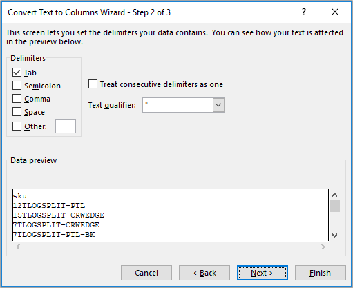Click the preview horizontal scroll right arrow
353x288 pixels.
[323, 247]
